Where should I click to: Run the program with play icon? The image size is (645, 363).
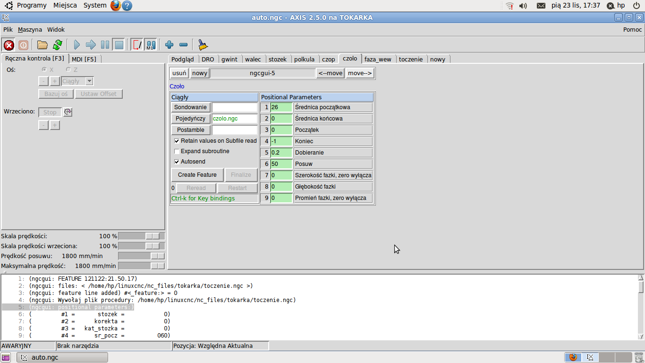point(76,45)
